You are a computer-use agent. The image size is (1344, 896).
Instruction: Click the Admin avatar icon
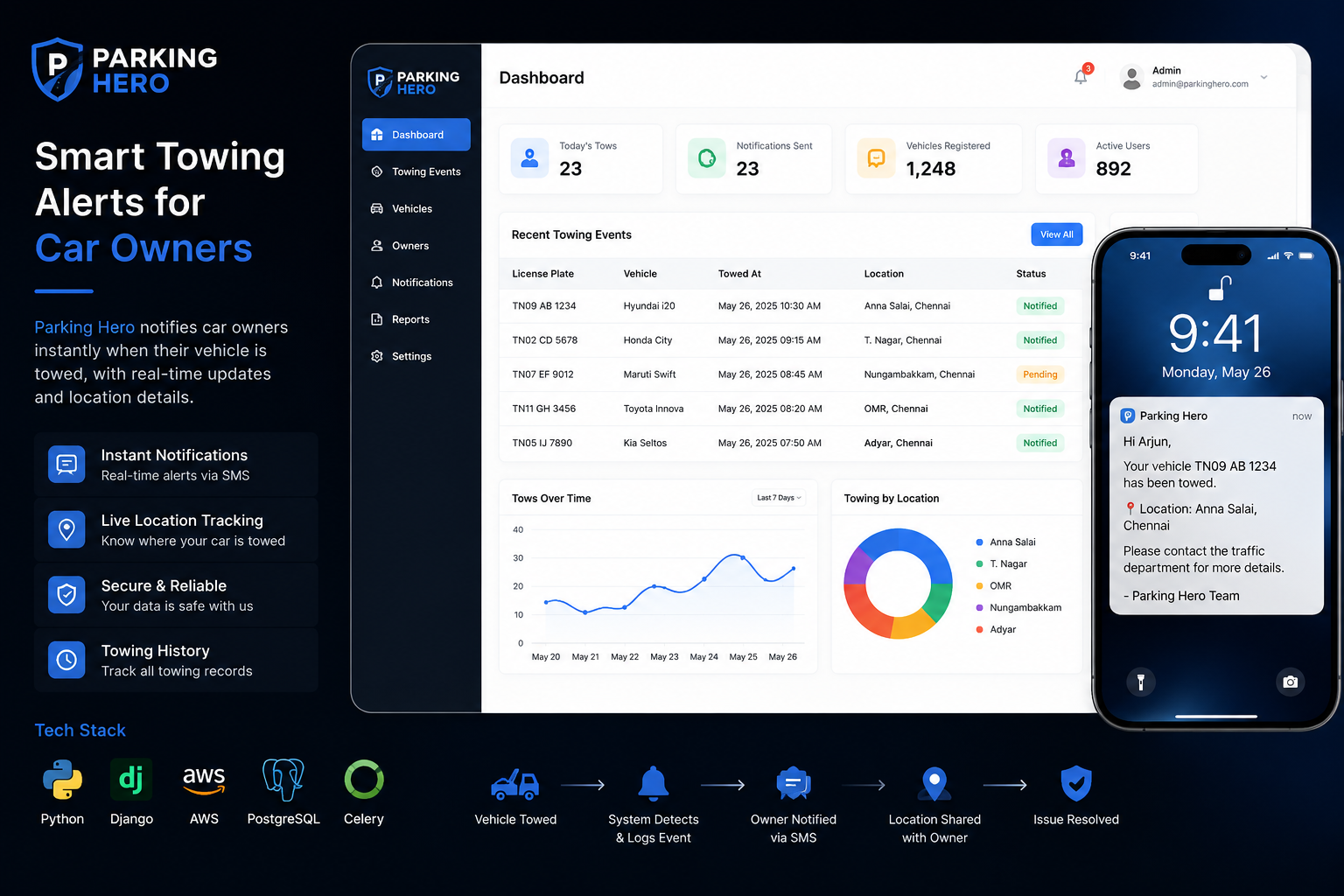coord(1131,78)
